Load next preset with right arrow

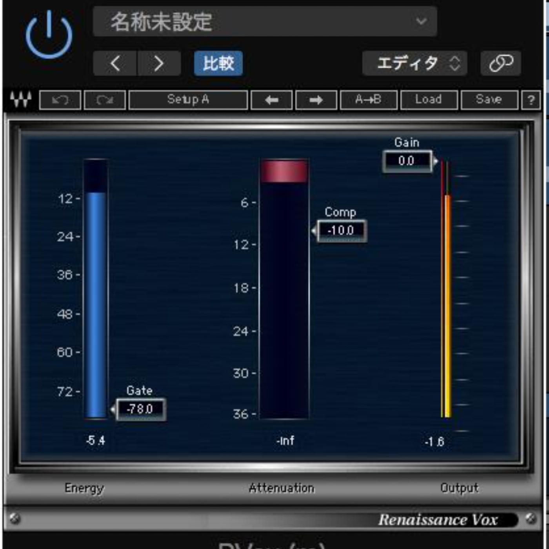pos(316,100)
